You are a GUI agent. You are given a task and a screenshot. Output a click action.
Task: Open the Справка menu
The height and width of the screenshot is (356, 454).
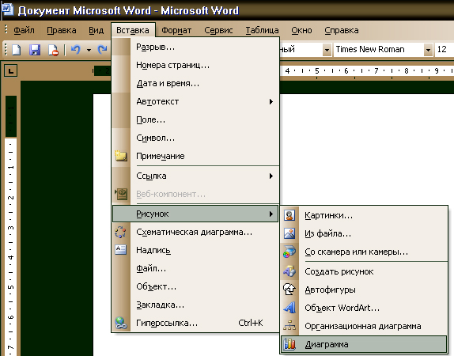[342, 30]
